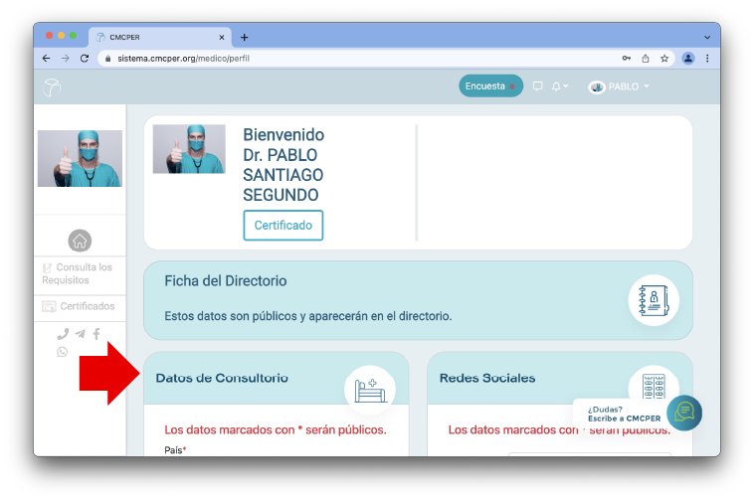The width and height of the screenshot is (755, 502).
Task: Click the Certificado button
Action: click(283, 226)
